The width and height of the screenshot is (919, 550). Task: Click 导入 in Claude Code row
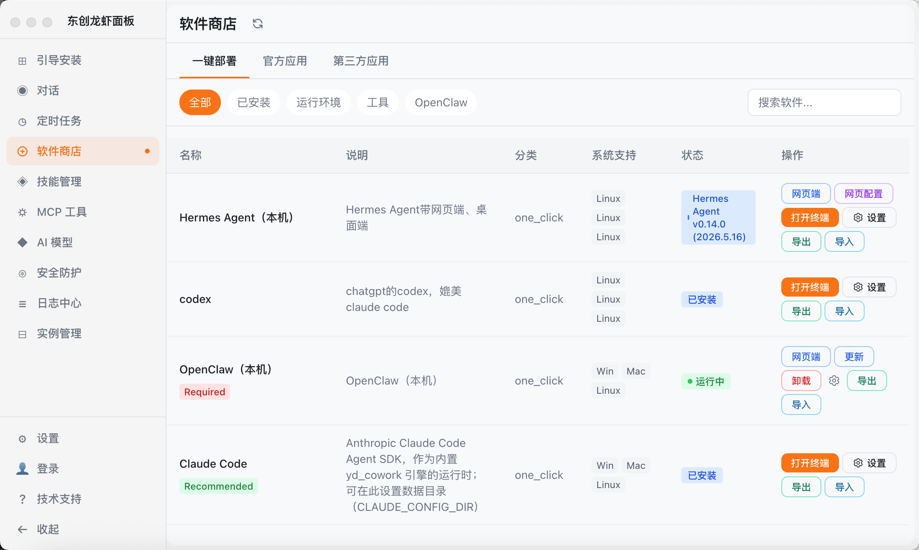click(x=845, y=487)
